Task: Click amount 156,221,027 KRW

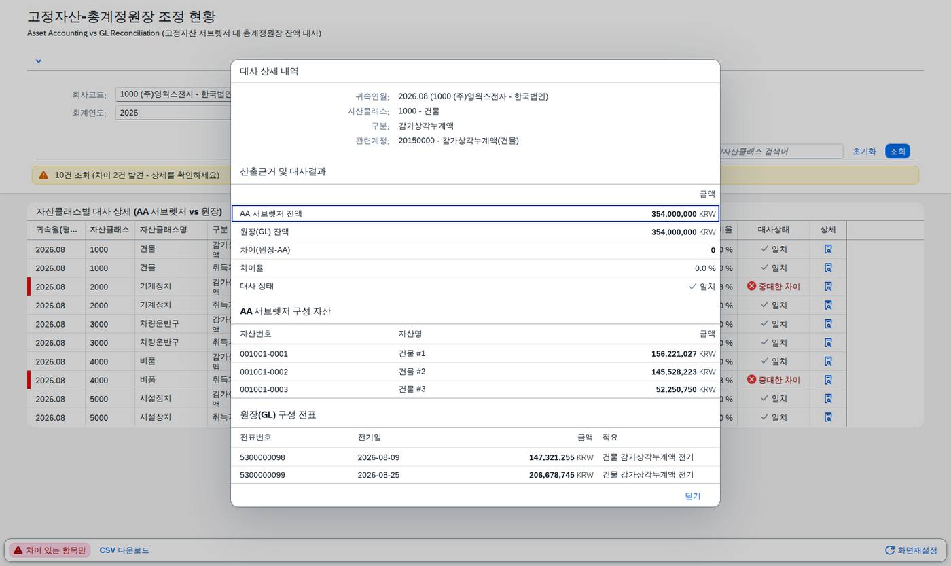Action: [x=683, y=354]
